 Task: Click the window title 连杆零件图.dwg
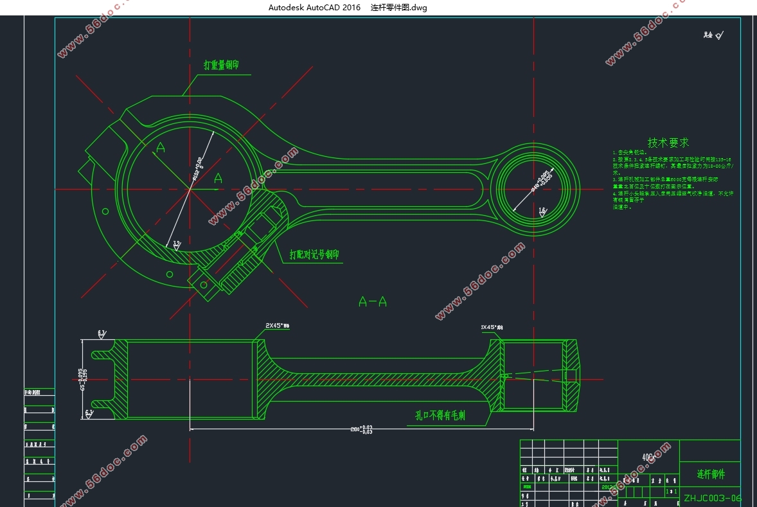tap(399, 7)
